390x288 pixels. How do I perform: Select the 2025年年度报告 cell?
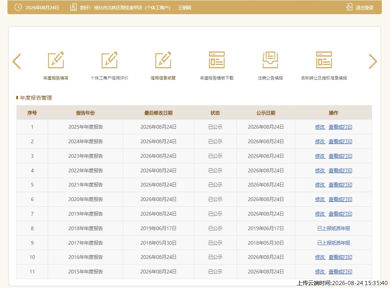tap(86, 127)
